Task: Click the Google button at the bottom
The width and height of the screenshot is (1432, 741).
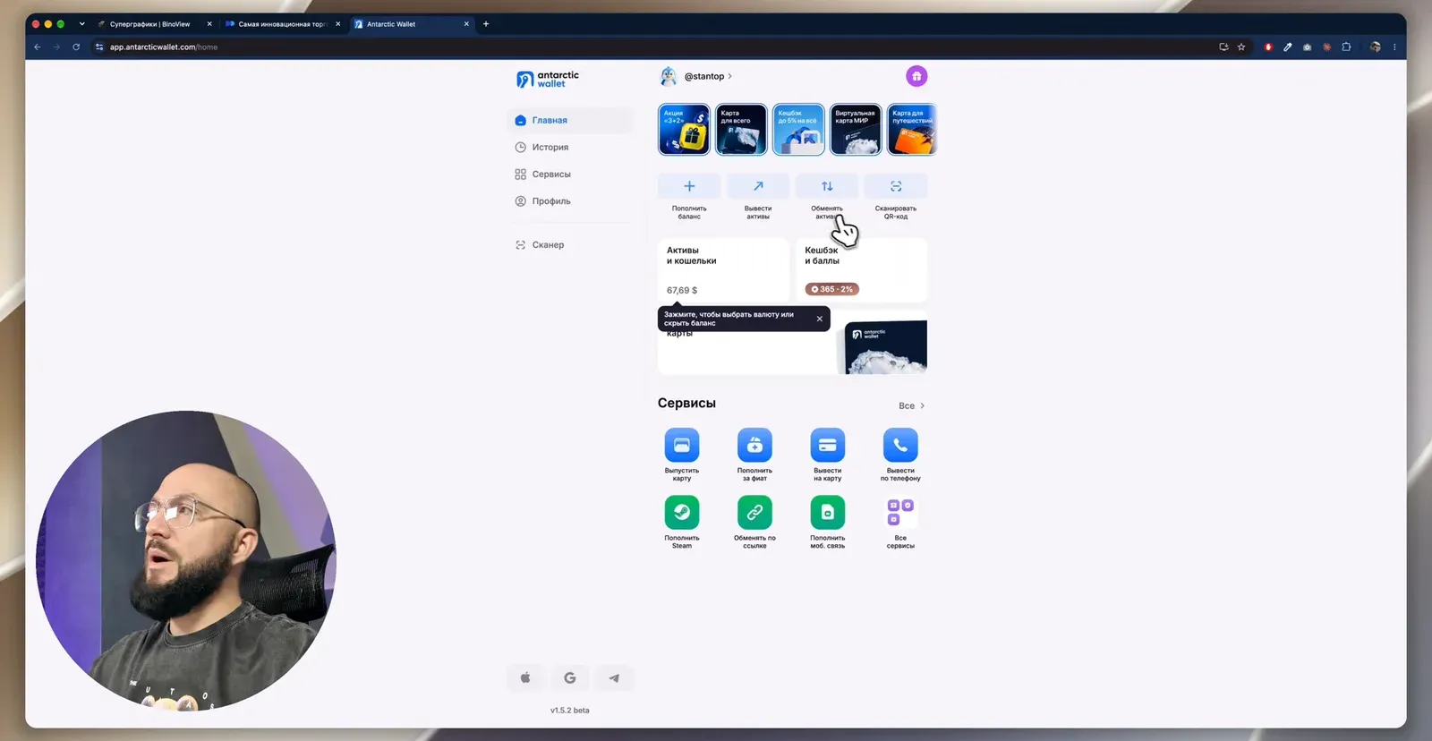Action: (x=570, y=678)
